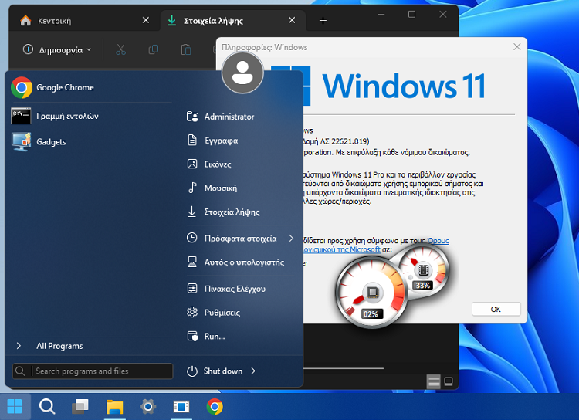Expand the Shut down options arrow
This screenshot has width=579, height=420.
(x=253, y=371)
